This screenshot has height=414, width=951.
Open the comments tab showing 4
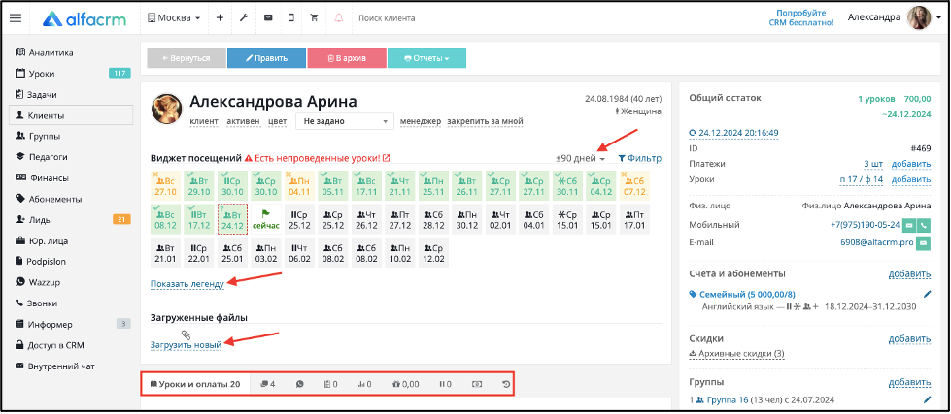(267, 384)
